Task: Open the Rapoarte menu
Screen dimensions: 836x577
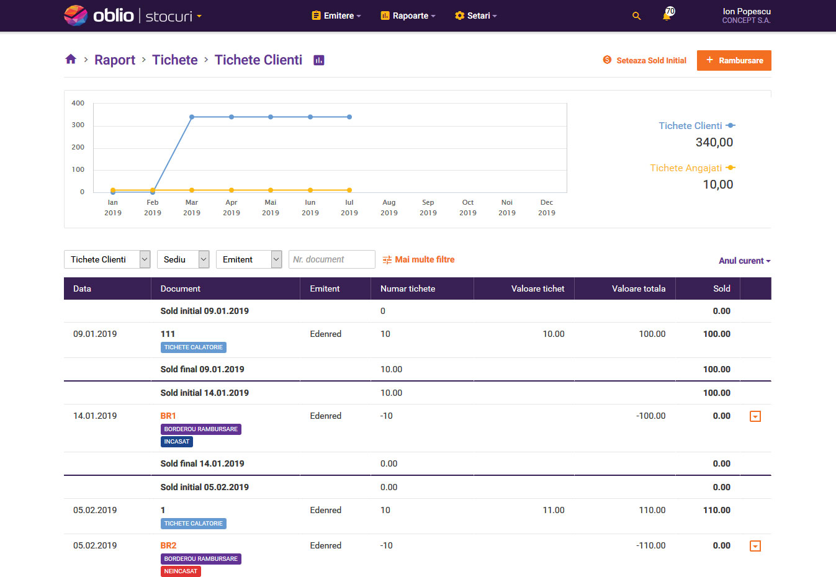Action: [x=408, y=16]
